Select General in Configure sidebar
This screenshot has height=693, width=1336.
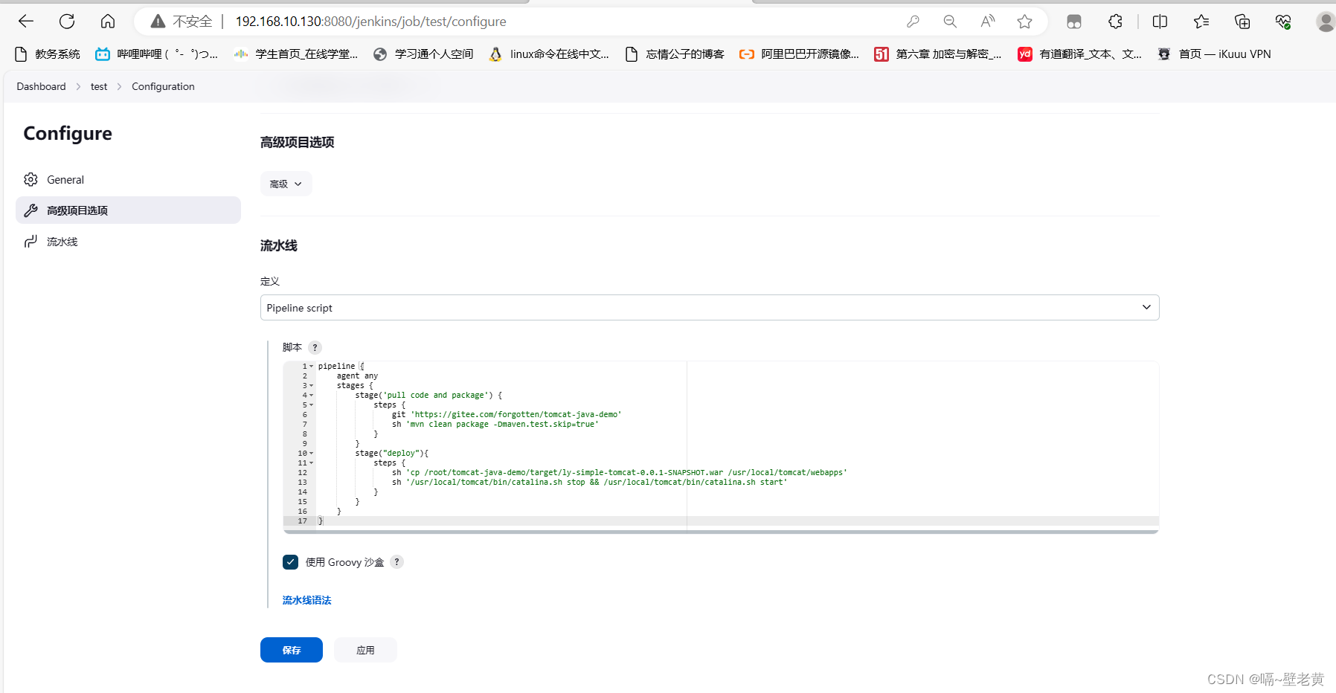coord(128,179)
